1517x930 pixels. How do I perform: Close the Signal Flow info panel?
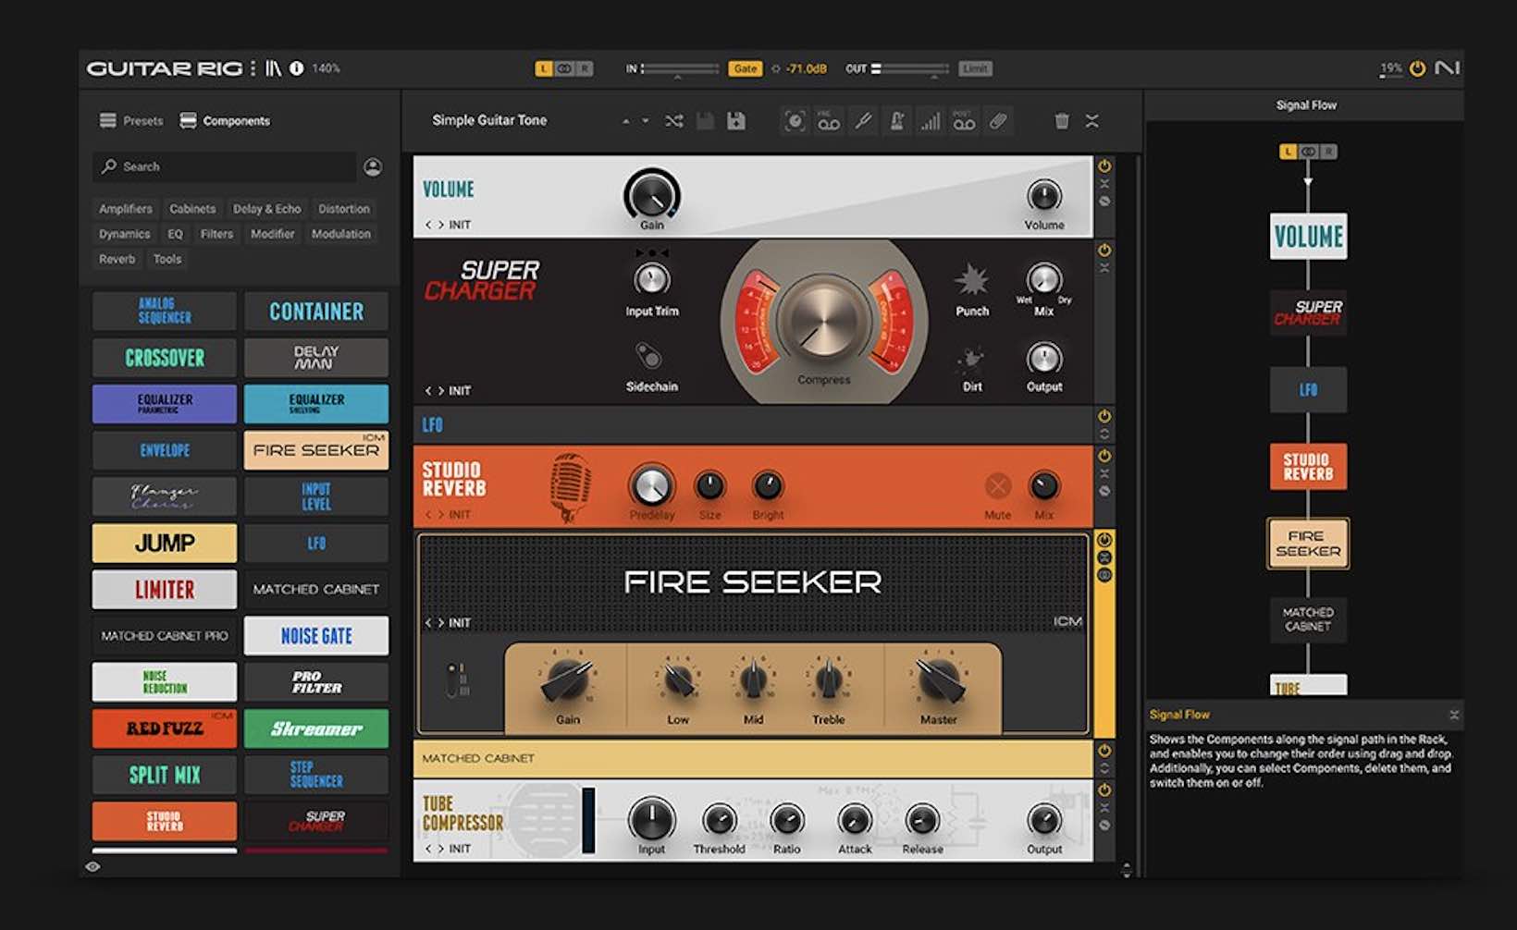[x=1453, y=715]
